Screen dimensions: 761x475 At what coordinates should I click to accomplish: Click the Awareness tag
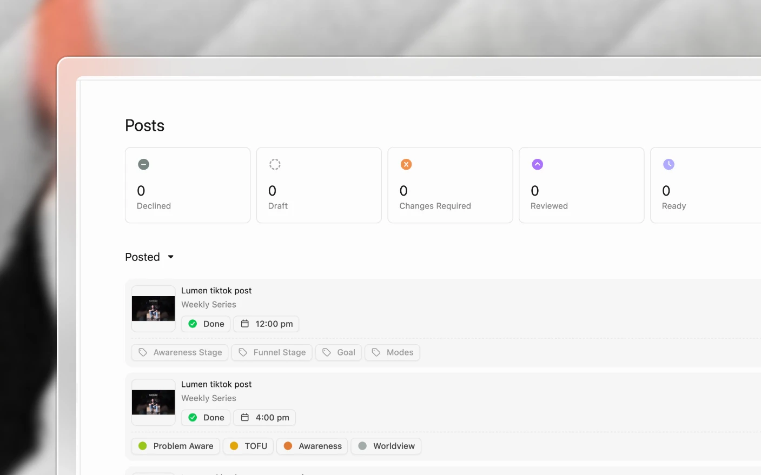(x=312, y=446)
